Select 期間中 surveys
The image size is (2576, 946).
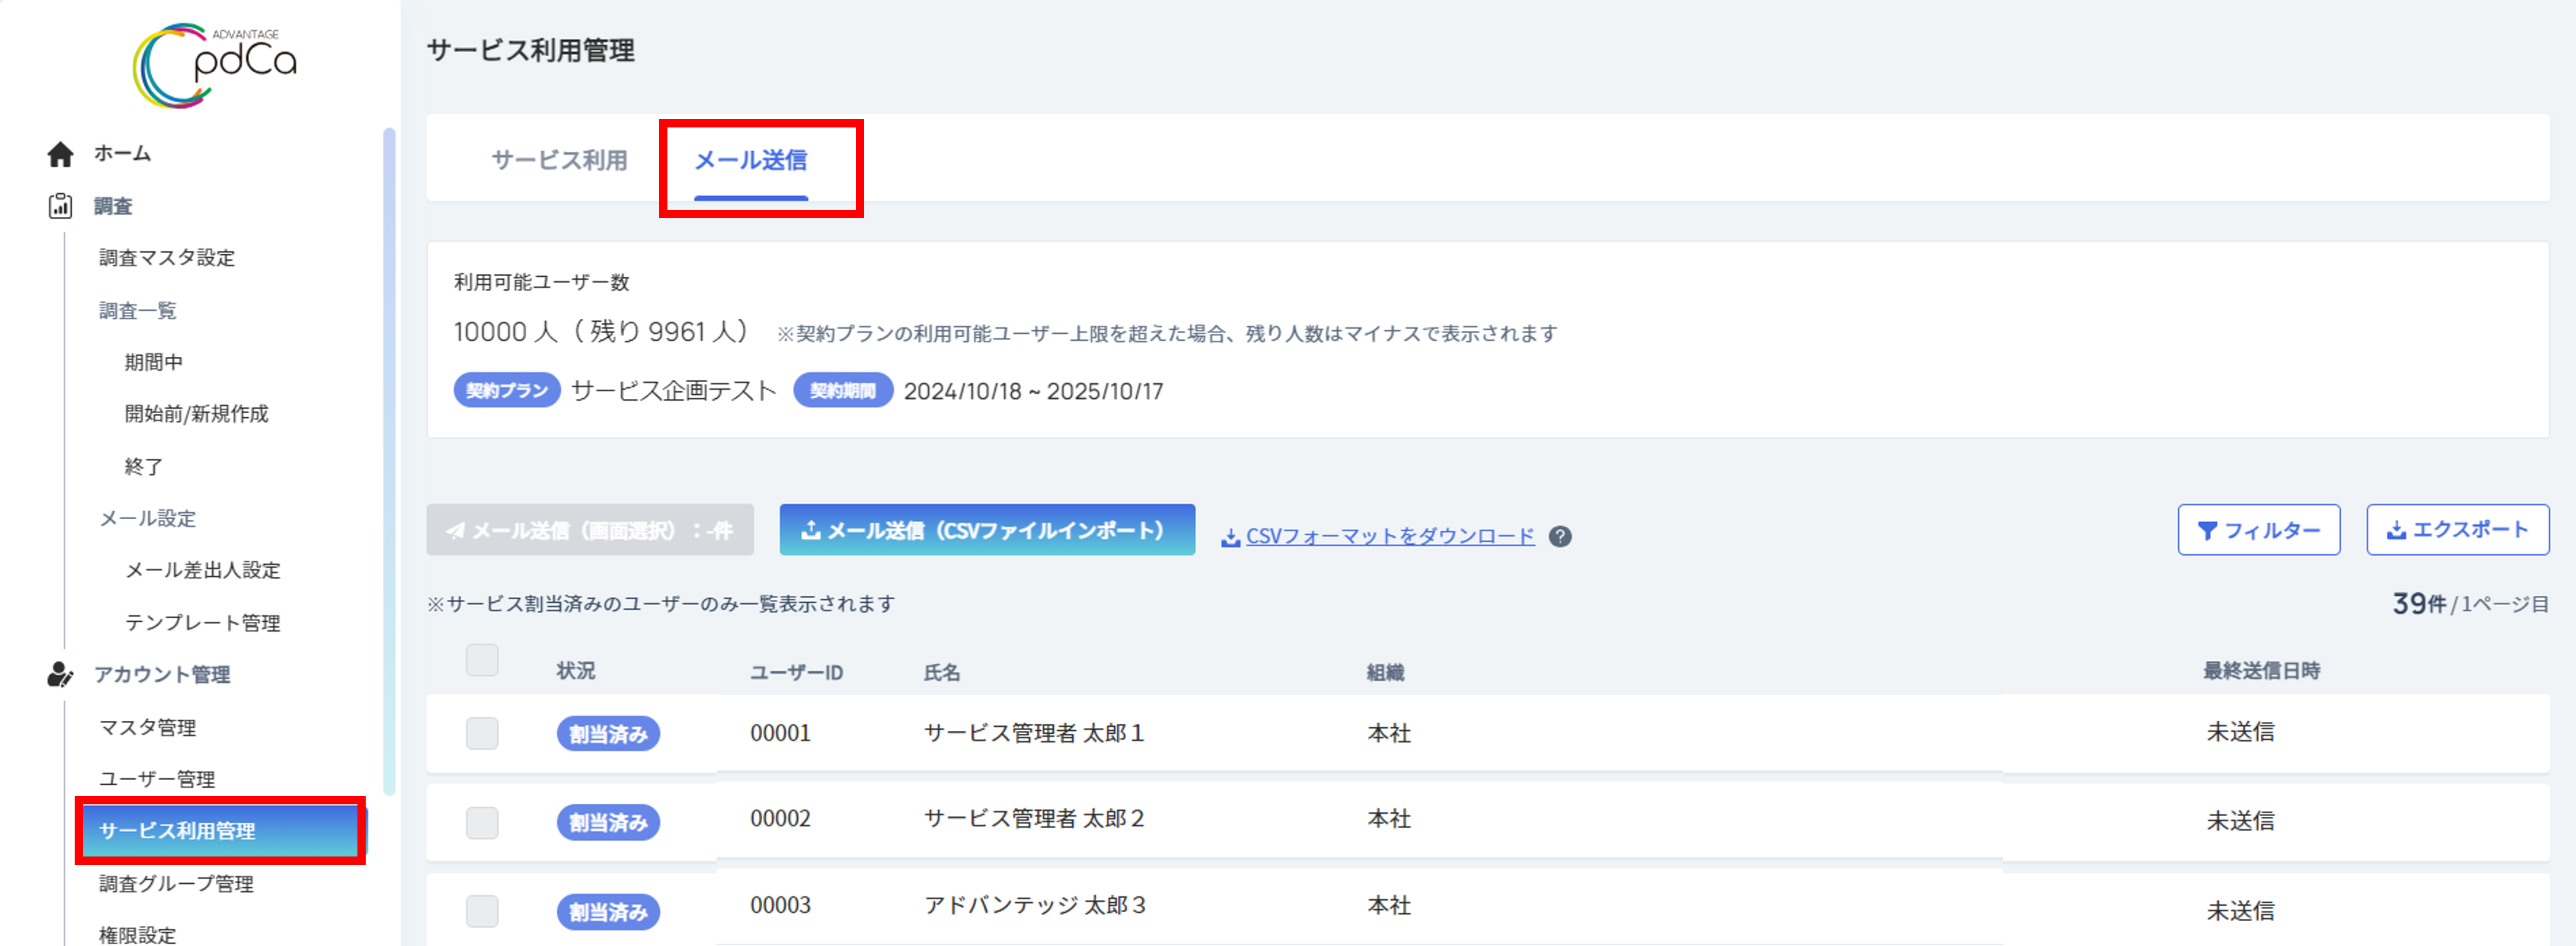[x=153, y=362]
